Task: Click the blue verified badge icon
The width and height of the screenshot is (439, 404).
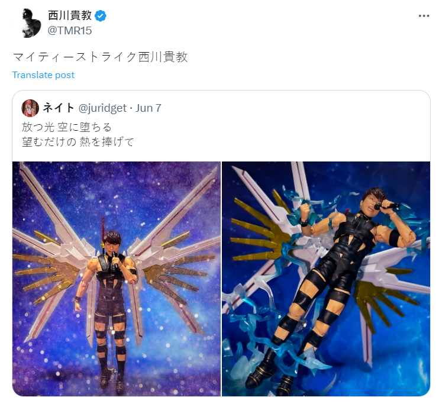Action: click(x=101, y=16)
